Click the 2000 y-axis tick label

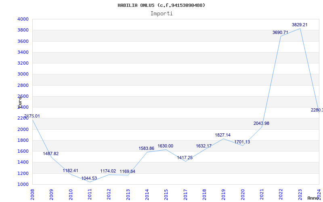point(23,129)
